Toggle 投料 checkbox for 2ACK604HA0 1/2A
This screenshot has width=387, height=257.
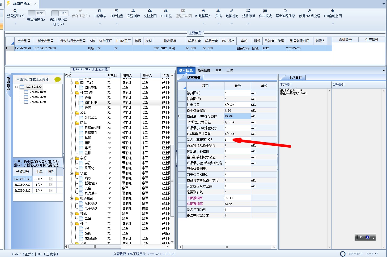coord(51,185)
